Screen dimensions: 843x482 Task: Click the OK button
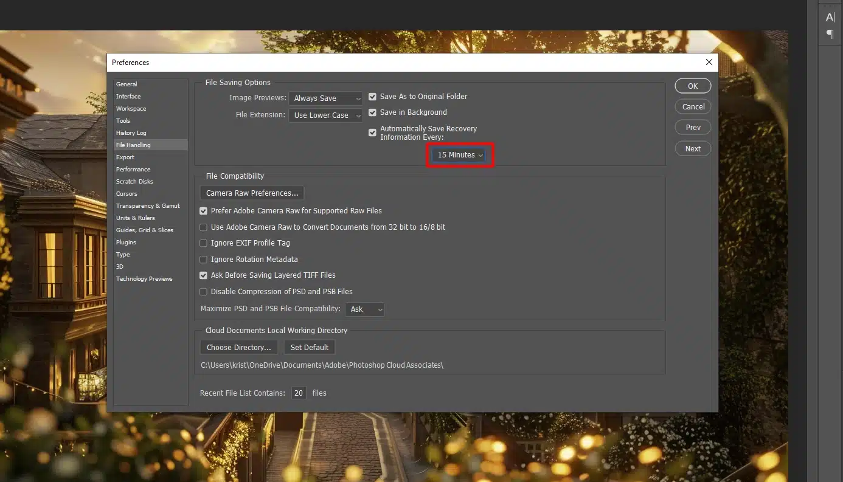(693, 86)
